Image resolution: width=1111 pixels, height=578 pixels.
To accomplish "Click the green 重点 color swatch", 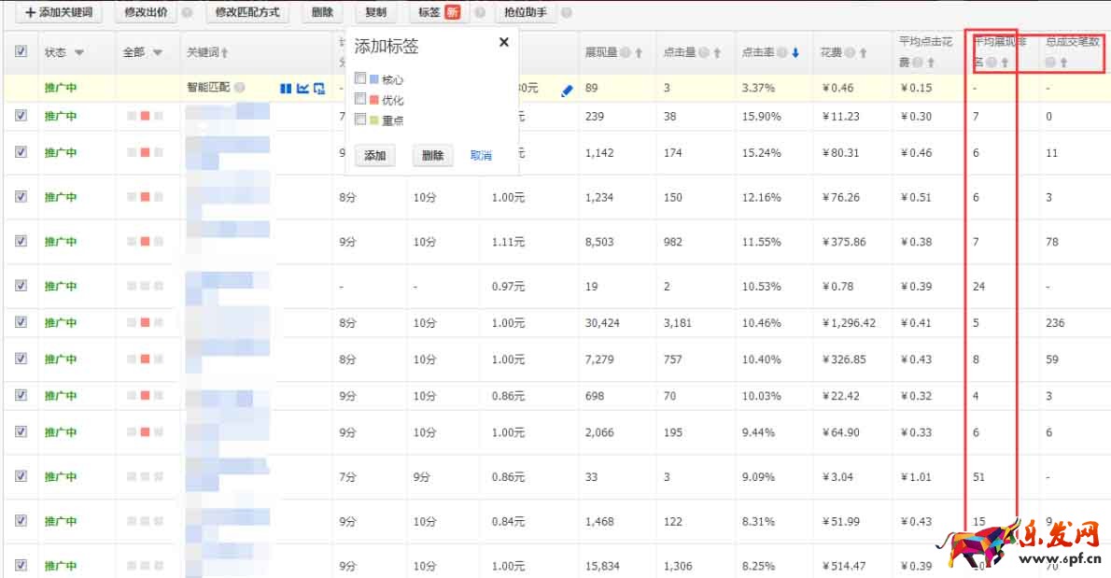I will tap(374, 120).
